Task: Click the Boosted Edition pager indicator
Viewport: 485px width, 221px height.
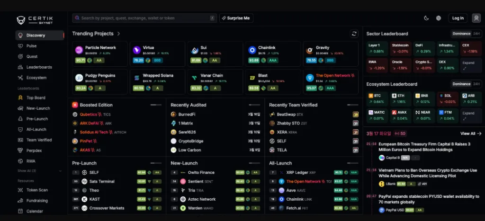Action: pos(156,105)
